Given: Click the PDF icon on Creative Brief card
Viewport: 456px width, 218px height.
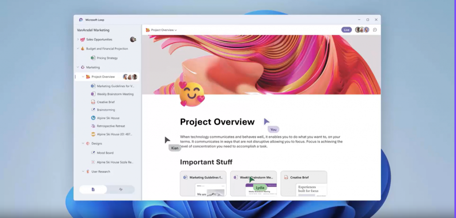Looking at the screenshot, I should tap(286, 178).
